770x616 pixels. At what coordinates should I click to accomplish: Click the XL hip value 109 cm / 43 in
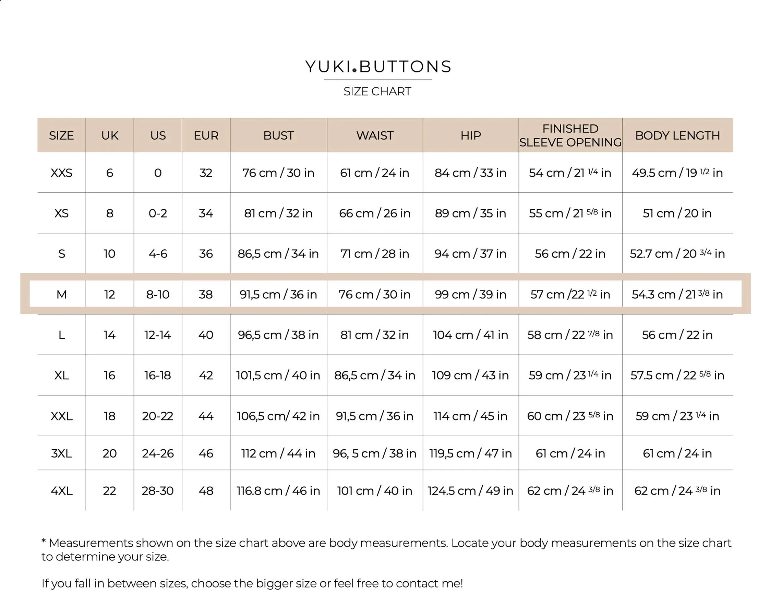pos(470,375)
